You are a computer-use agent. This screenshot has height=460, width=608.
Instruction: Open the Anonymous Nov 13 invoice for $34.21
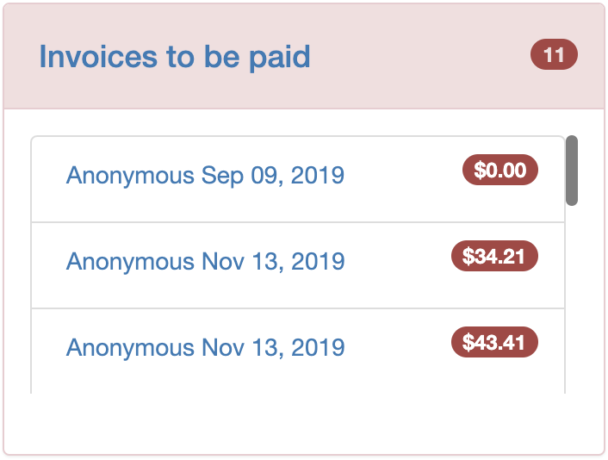[x=205, y=261]
